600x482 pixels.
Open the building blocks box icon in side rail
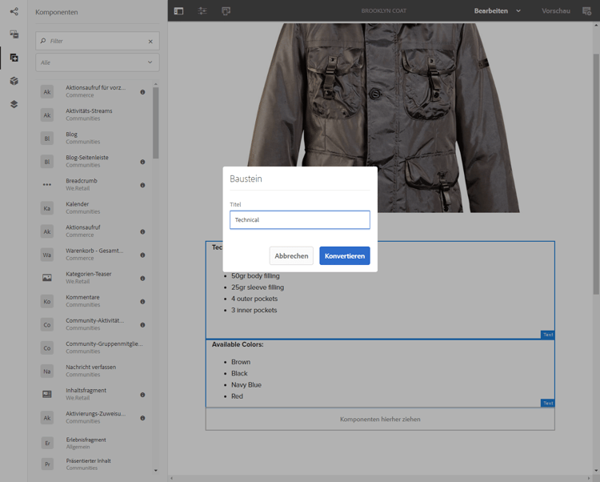click(x=14, y=81)
